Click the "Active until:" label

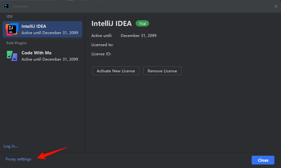coord(101,36)
